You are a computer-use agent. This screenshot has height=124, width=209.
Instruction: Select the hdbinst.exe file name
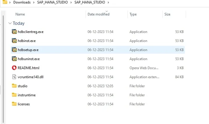(27, 41)
